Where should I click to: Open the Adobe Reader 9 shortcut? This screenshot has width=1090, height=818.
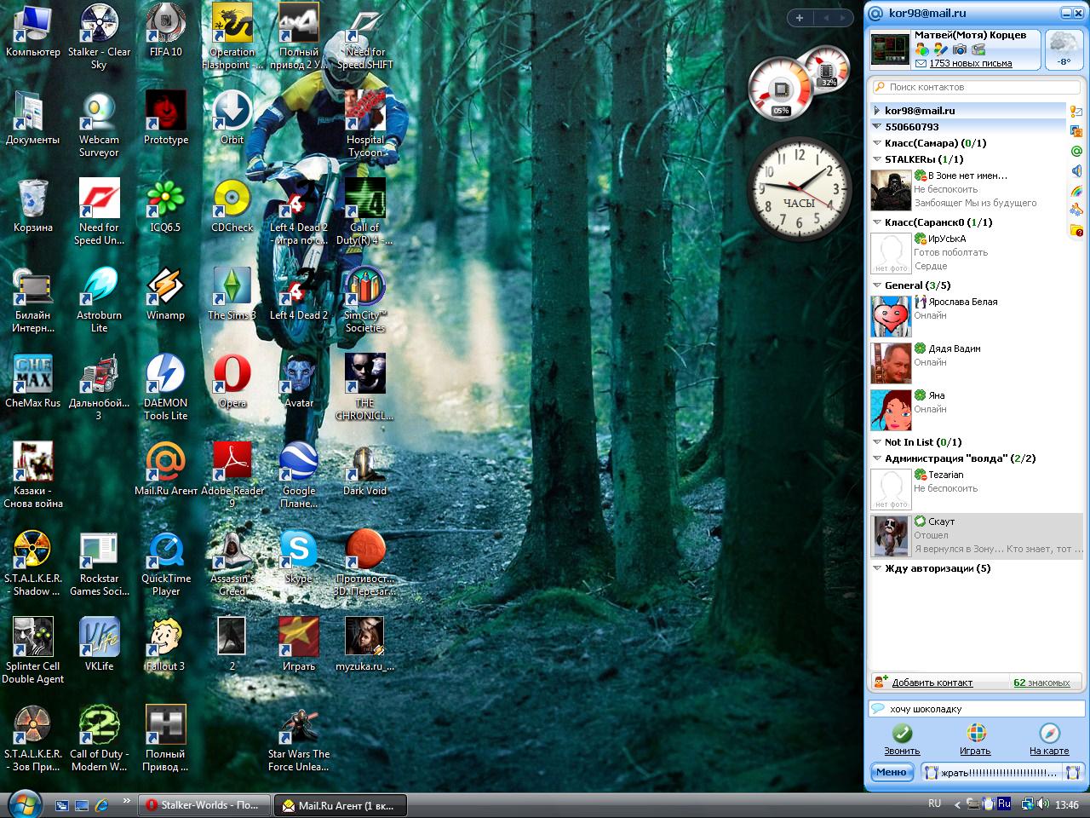(x=232, y=475)
